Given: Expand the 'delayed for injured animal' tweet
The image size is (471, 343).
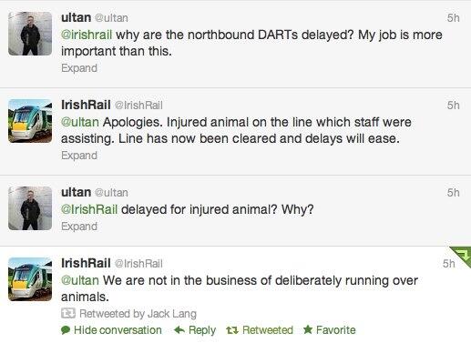Looking at the screenshot, I should click(x=79, y=227).
